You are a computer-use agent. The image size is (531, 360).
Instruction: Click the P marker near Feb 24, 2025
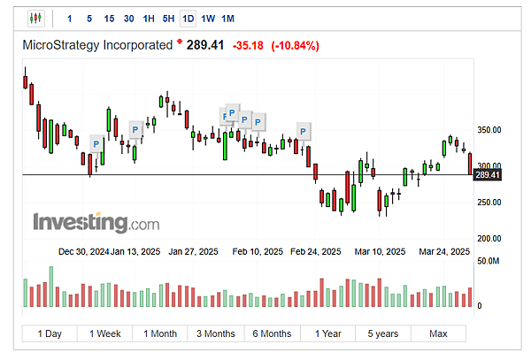(x=304, y=131)
